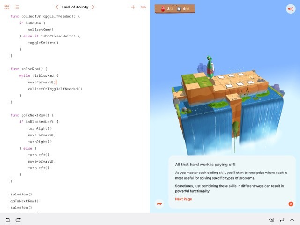Viewport: 300px width, 225px height.
Task: Go to the next page chevron
Action: tap(93, 7)
